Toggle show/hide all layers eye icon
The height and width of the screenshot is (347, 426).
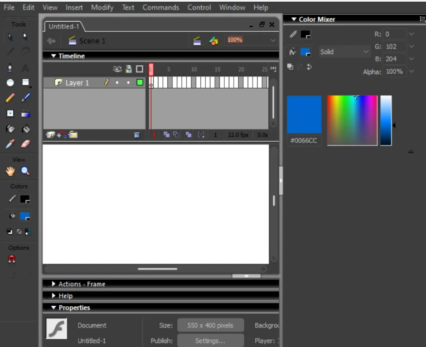click(117, 69)
